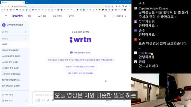The height and width of the screenshot is (107, 191).
Task: Click the list icon next to the paperclip
Action: (x=53, y=100)
